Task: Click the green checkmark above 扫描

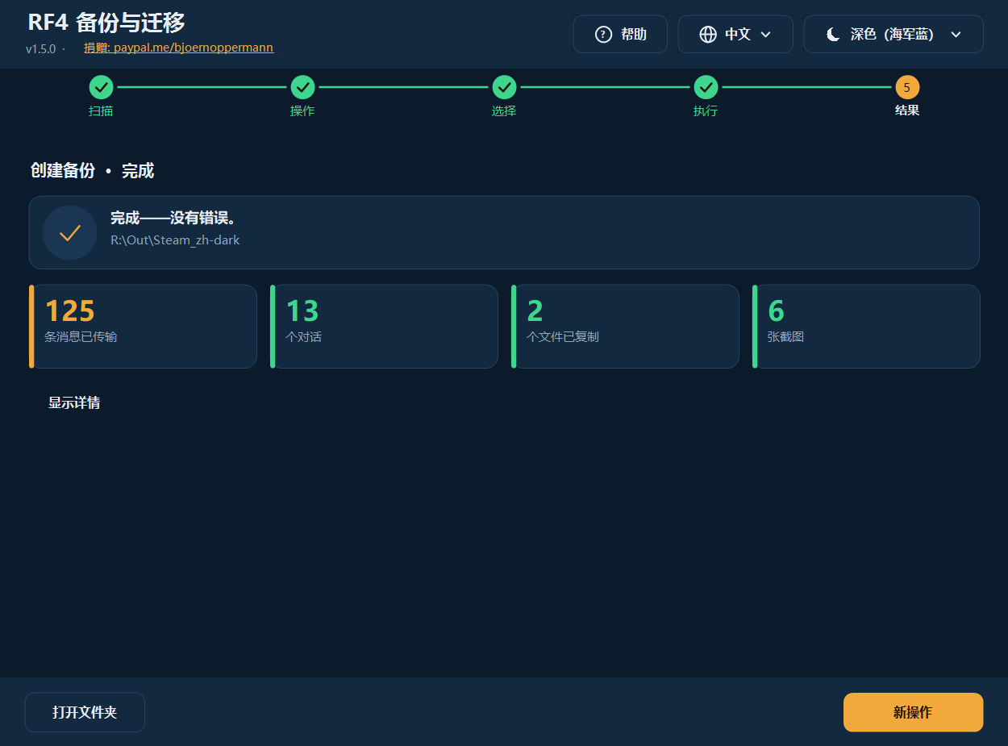Action: (x=101, y=87)
